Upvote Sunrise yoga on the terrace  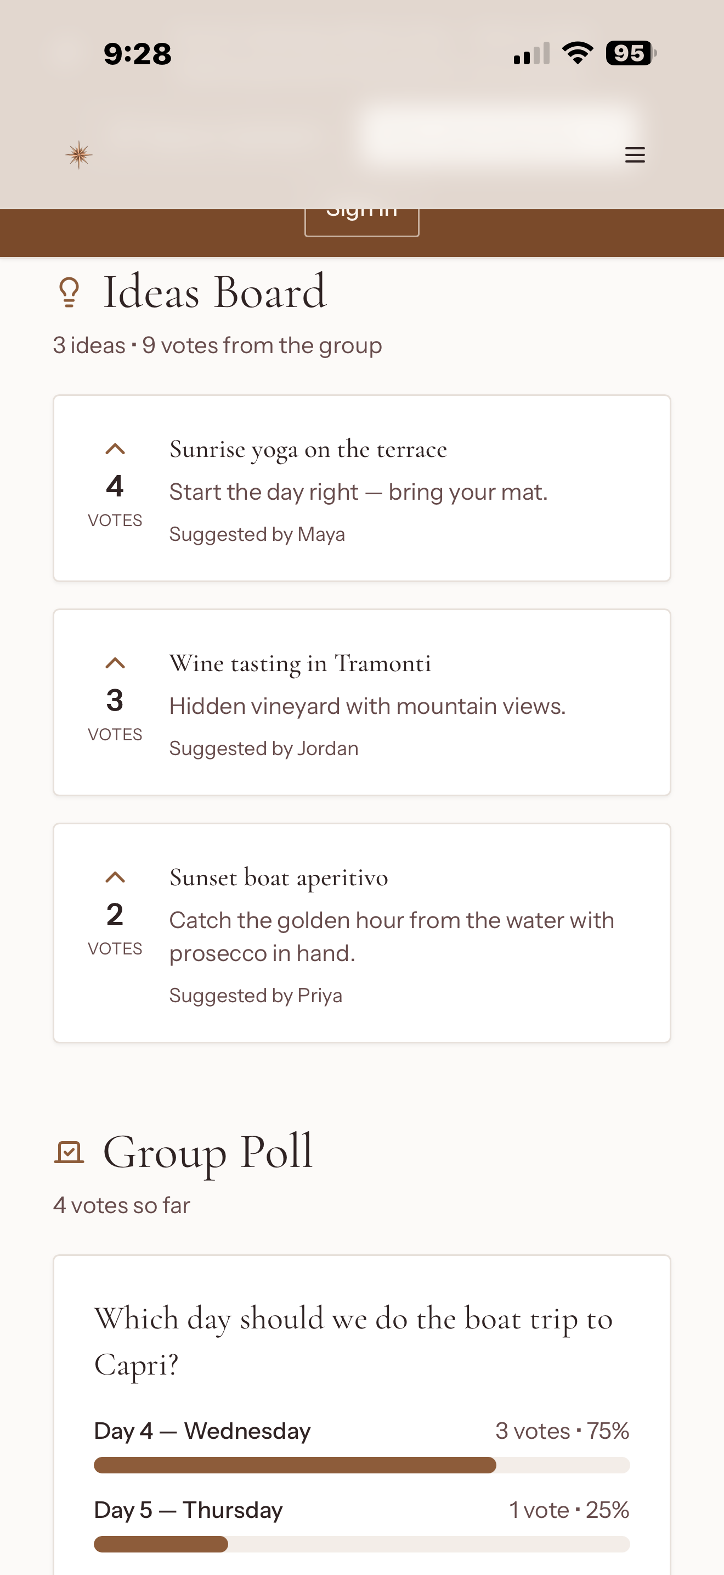tap(115, 449)
